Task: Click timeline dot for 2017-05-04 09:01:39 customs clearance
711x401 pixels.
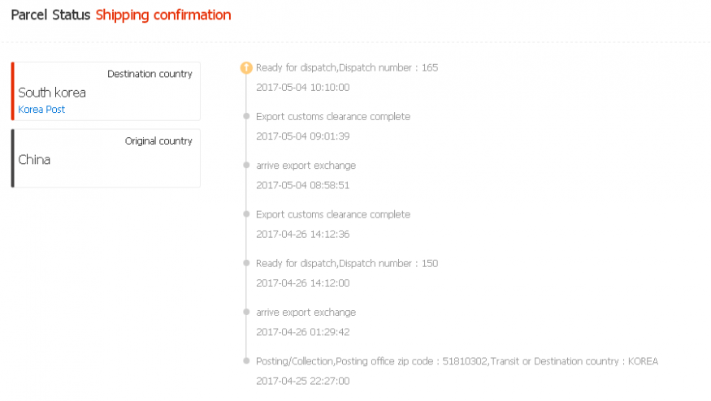Action: (246, 116)
